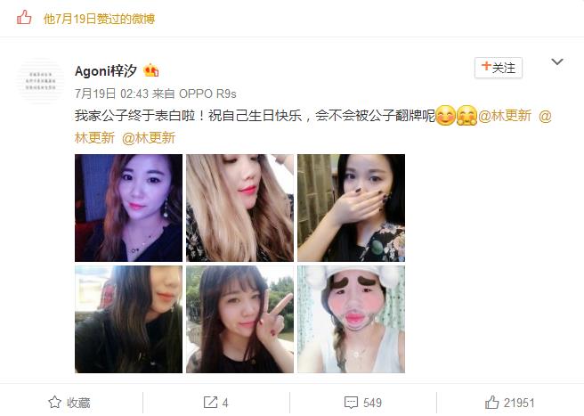584x416 pixels.
Task: Open the Agoni梓汐 profile avatar
Action: click(x=41, y=80)
